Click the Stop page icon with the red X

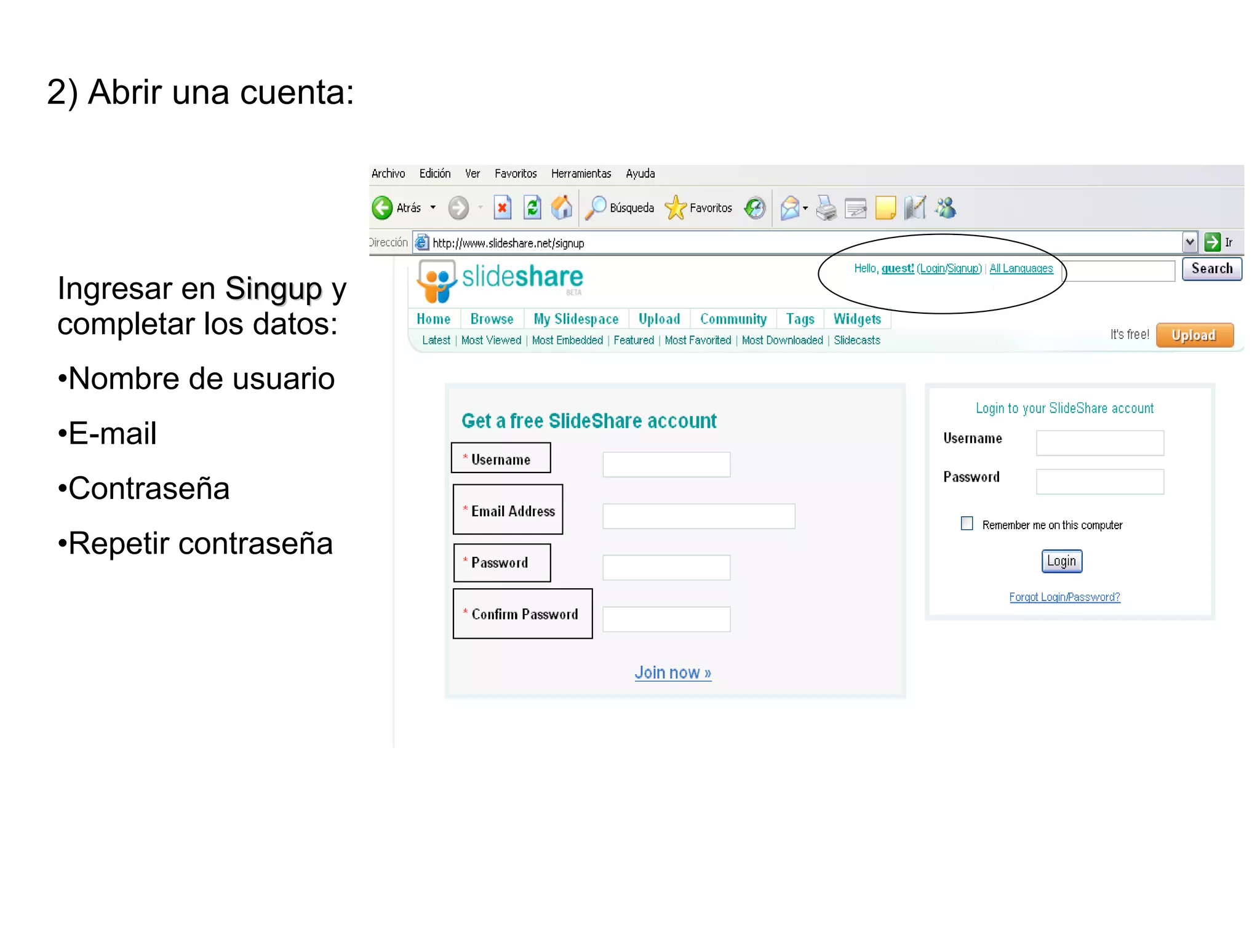point(503,208)
